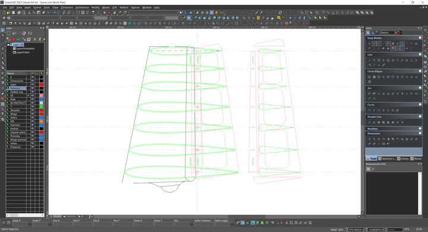Select the Roboczy layer row
This screenshot has height=232, width=428.
(17, 88)
